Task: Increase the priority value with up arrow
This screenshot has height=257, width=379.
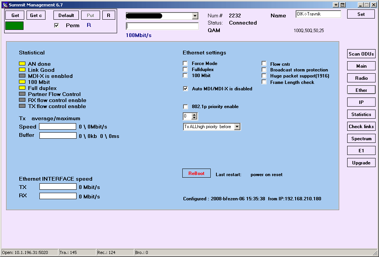Action: pyautogui.click(x=194, y=115)
